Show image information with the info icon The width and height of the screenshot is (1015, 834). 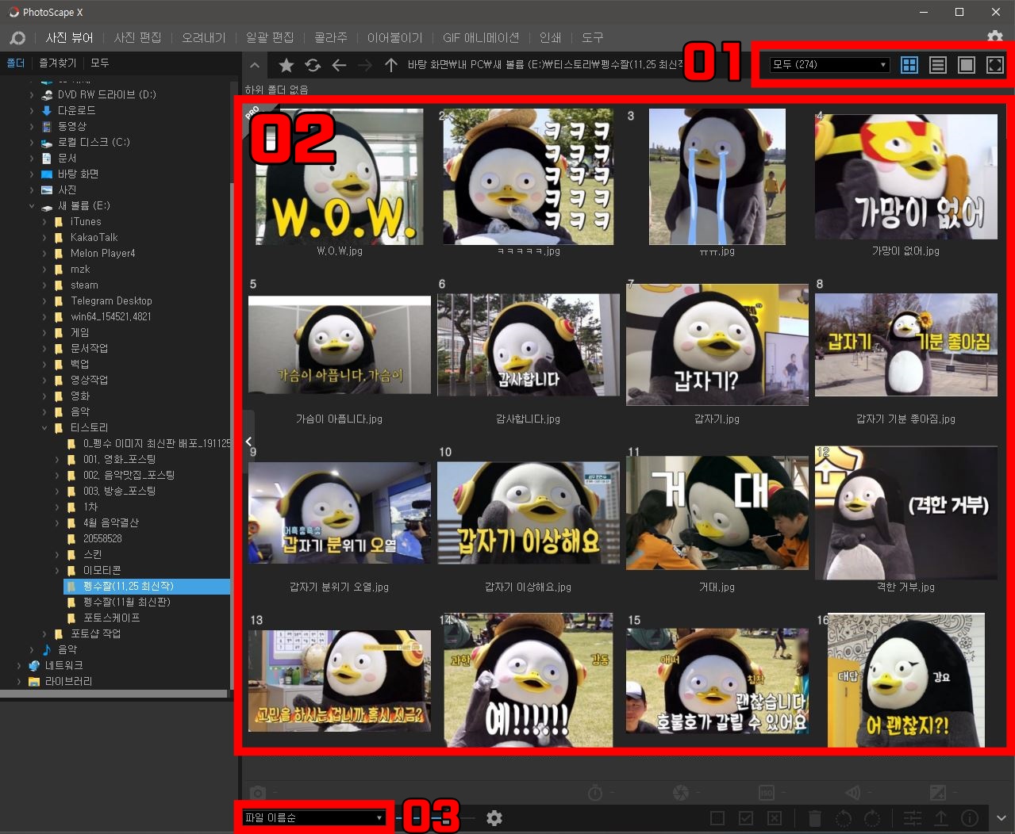(x=970, y=818)
